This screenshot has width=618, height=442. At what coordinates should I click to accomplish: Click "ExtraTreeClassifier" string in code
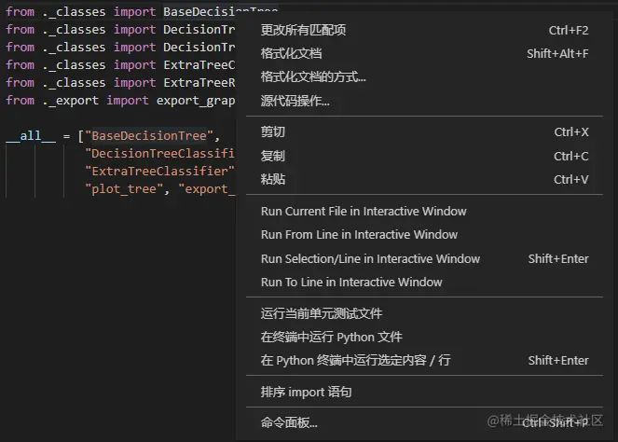pos(159,172)
